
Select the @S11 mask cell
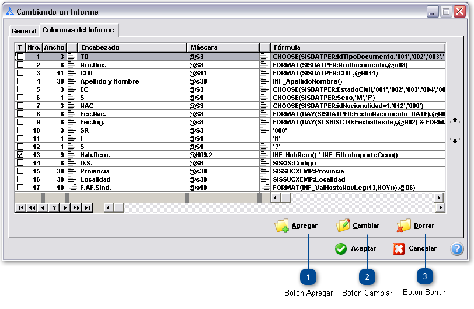223,73
